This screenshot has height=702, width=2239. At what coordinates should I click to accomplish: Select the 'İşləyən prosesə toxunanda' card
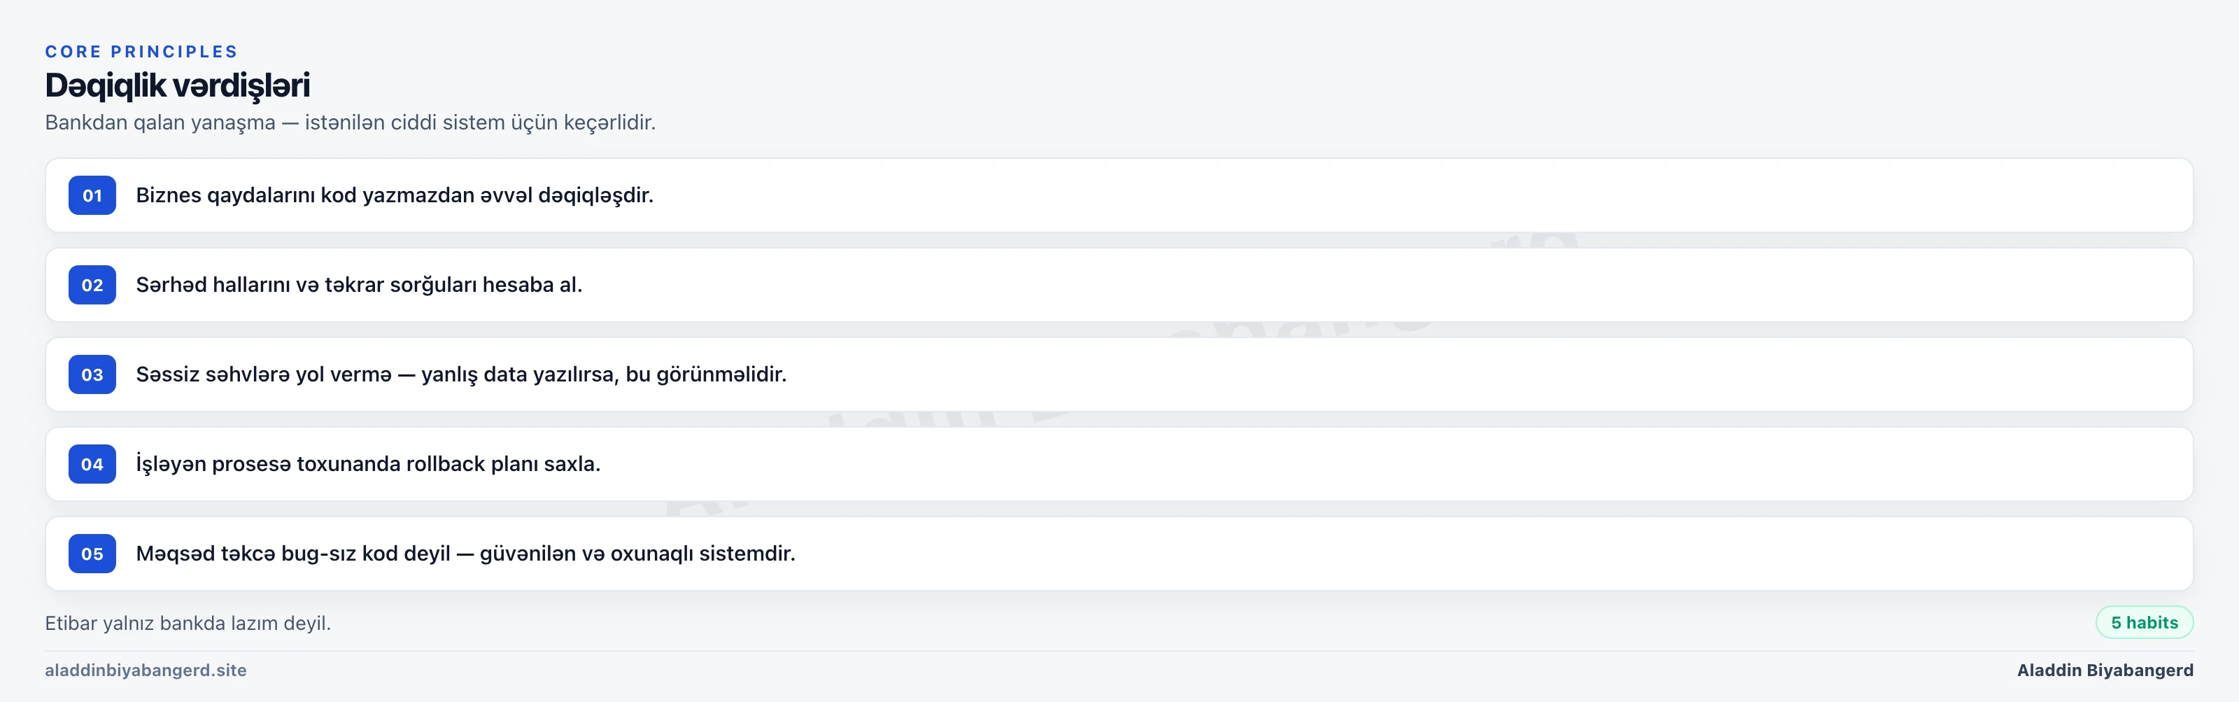1119,463
